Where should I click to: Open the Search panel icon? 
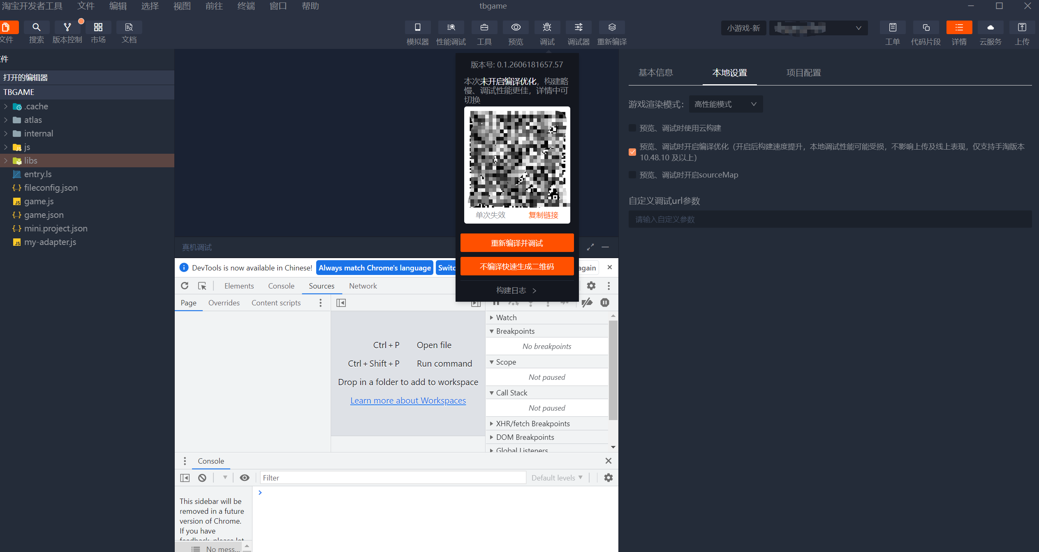click(x=37, y=28)
